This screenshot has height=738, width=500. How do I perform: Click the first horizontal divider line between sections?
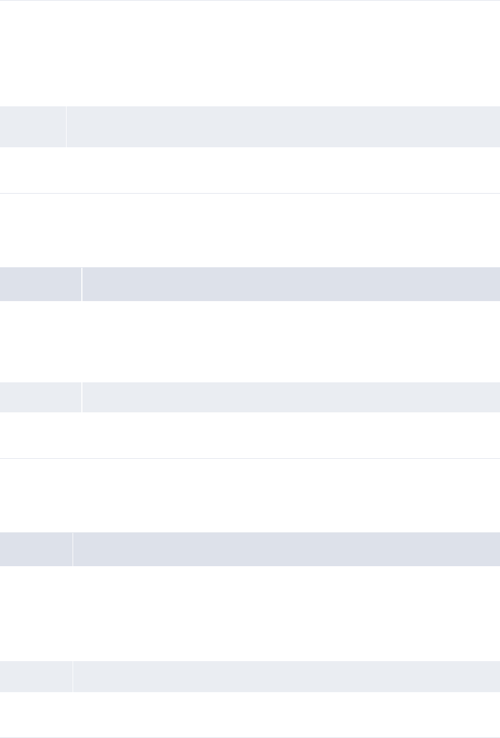point(250,193)
